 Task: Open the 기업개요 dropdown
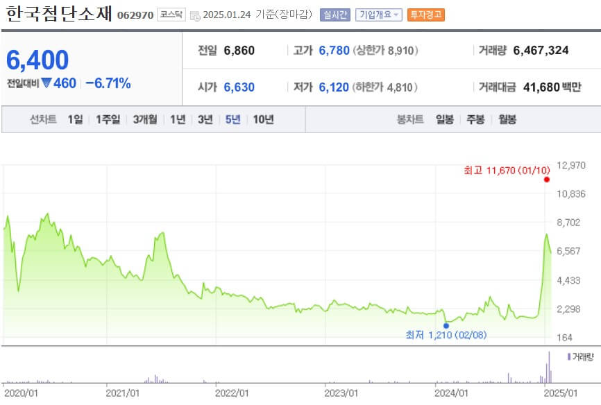(x=379, y=15)
